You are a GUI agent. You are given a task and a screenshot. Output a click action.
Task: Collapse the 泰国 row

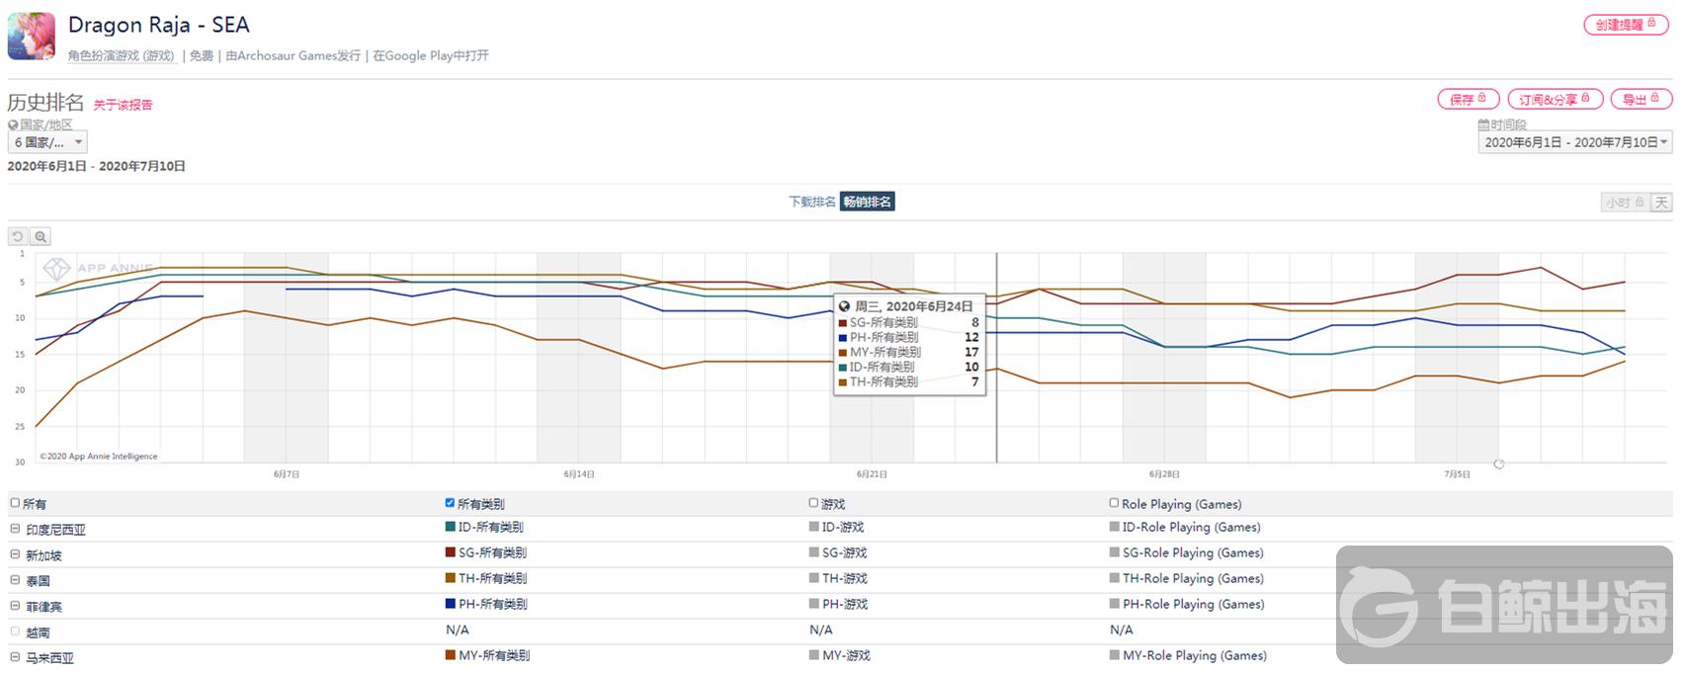(15, 580)
